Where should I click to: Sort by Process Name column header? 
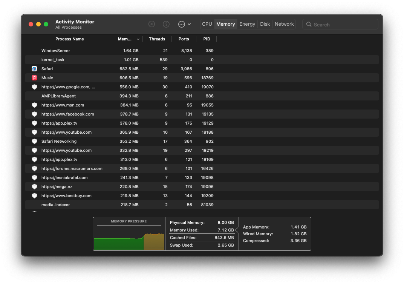[70, 39]
